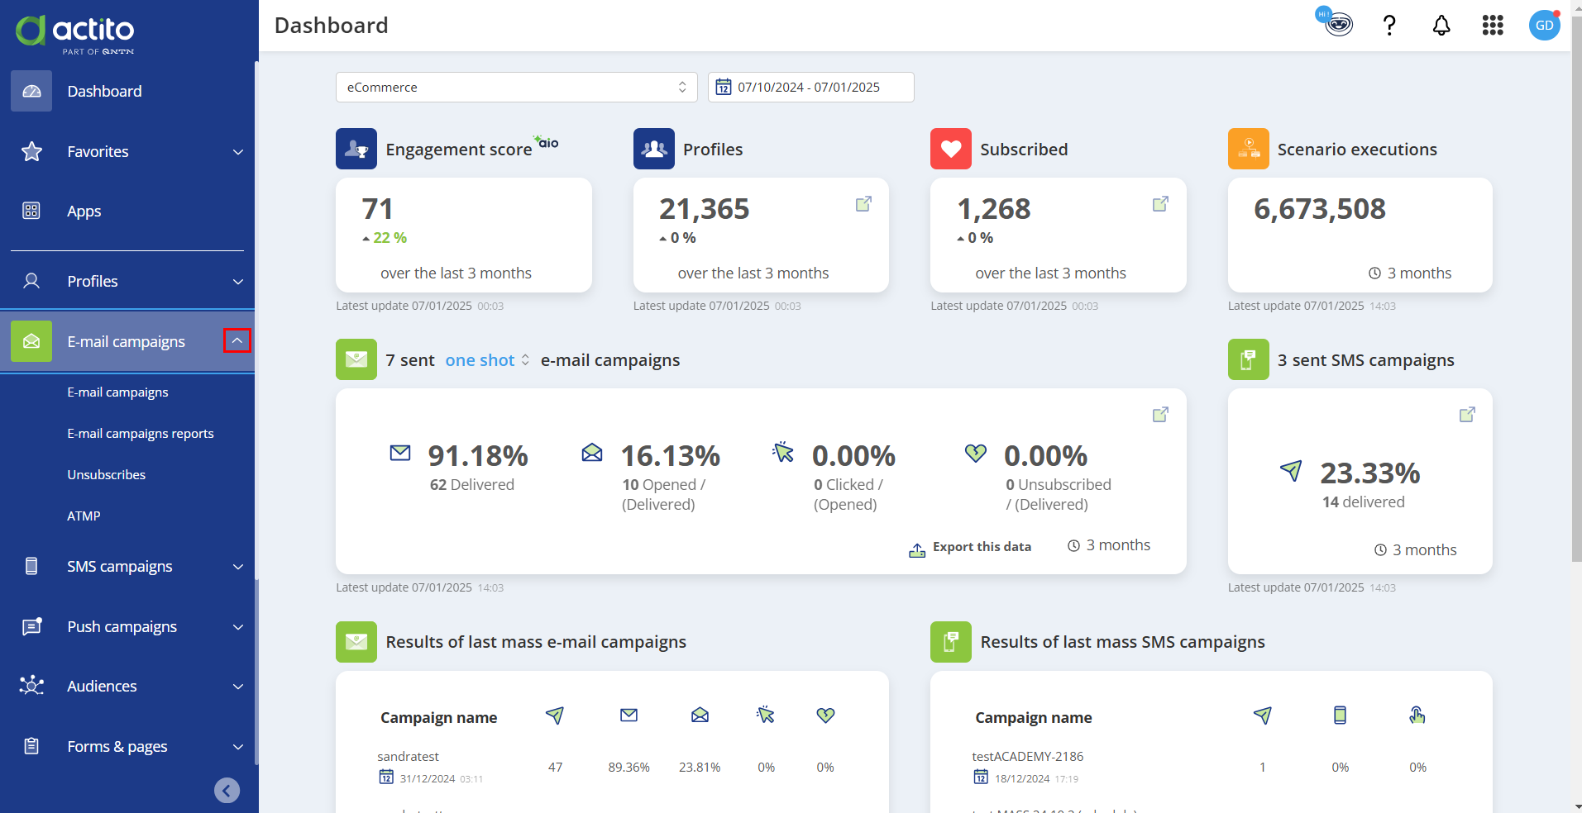The height and width of the screenshot is (813, 1582).
Task: Open e-mail campaigns widget external link icon
Action: click(1160, 414)
